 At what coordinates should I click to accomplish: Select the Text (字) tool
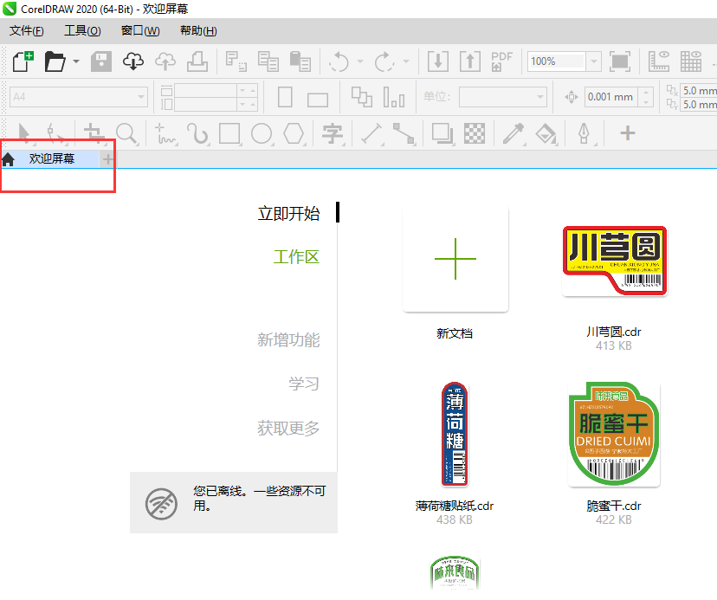click(332, 133)
